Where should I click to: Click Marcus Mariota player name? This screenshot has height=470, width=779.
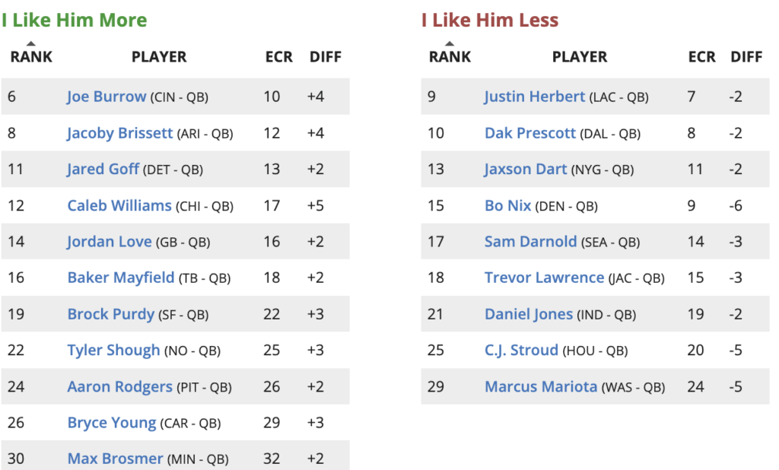pyautogui.click(x=541, y=386)
